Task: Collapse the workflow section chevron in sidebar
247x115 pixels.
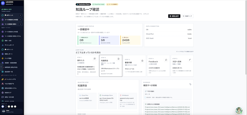Action: 21,28
